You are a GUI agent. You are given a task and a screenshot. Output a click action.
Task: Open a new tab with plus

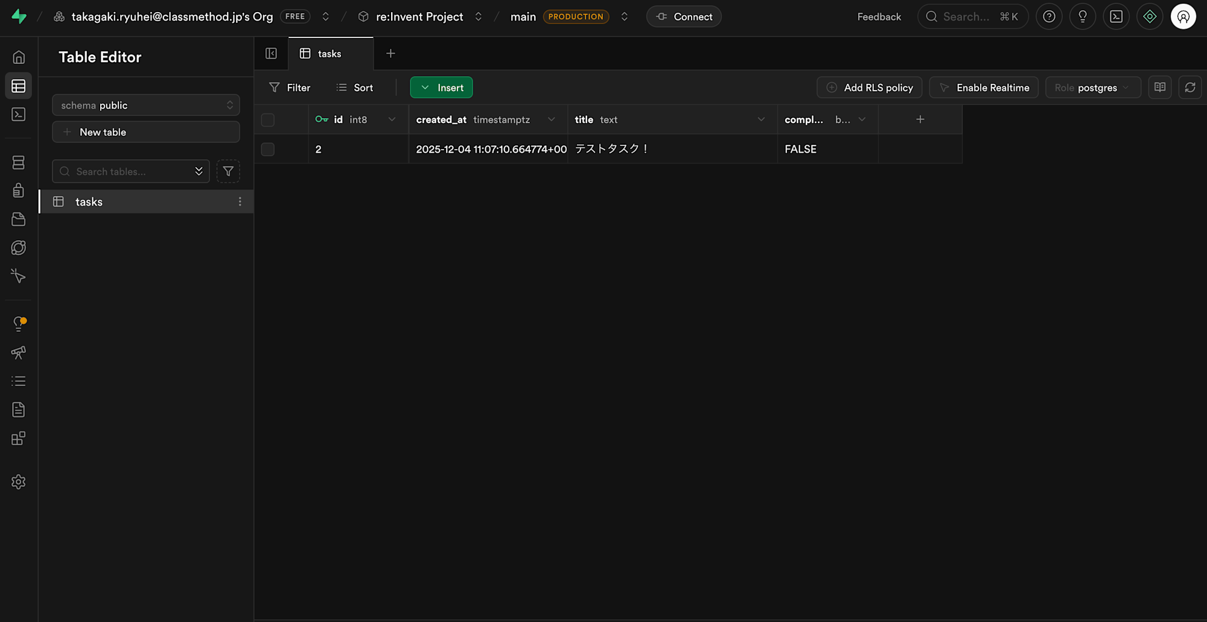(390, 54)
